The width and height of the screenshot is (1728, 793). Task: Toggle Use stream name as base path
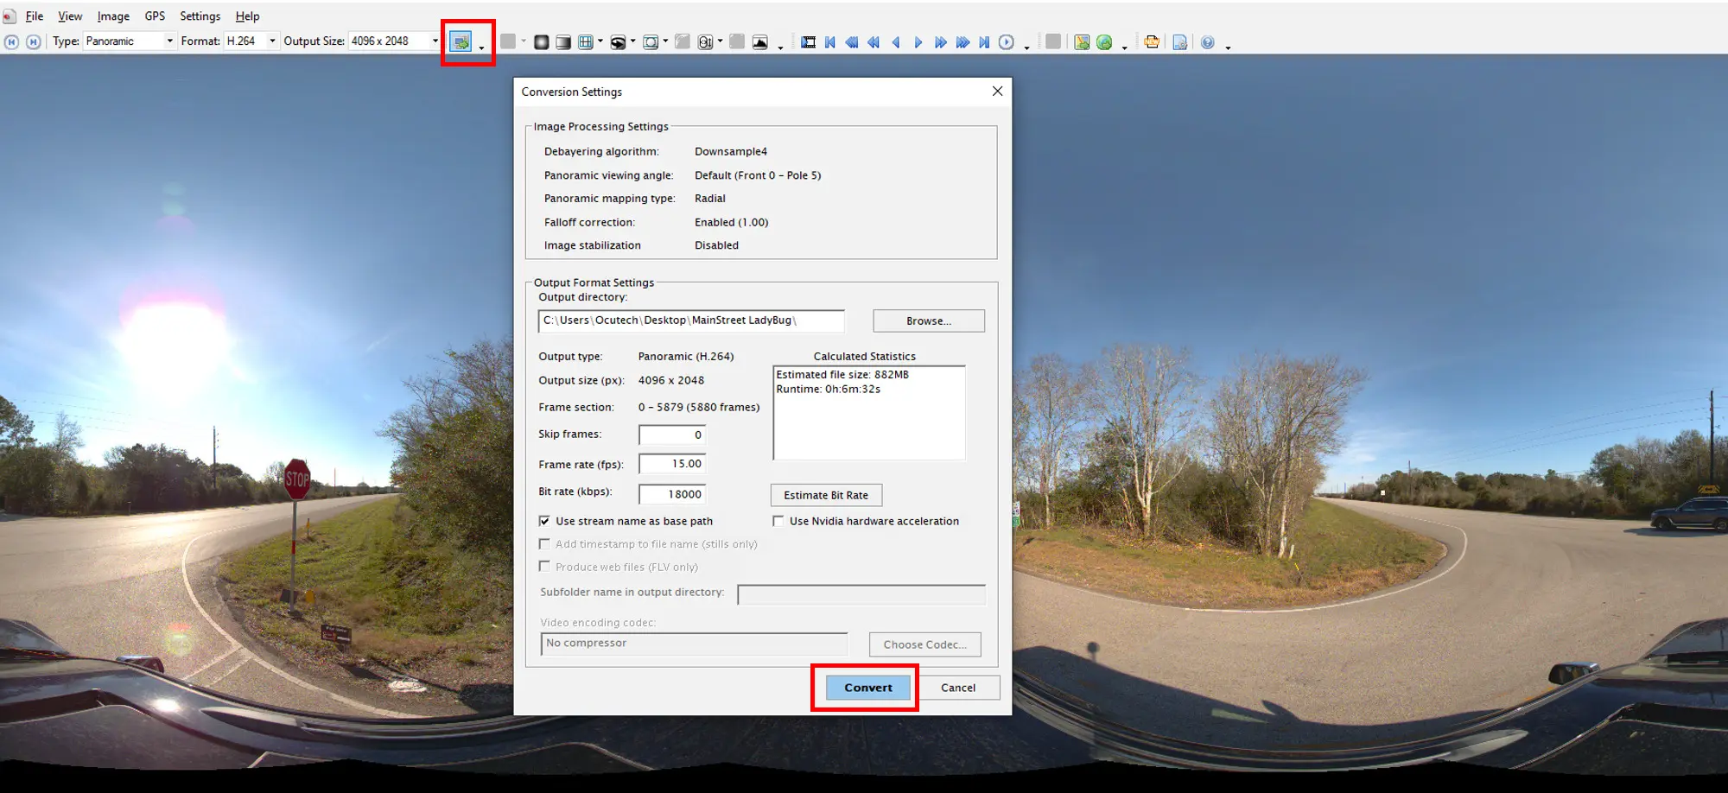tap(544, 521)
